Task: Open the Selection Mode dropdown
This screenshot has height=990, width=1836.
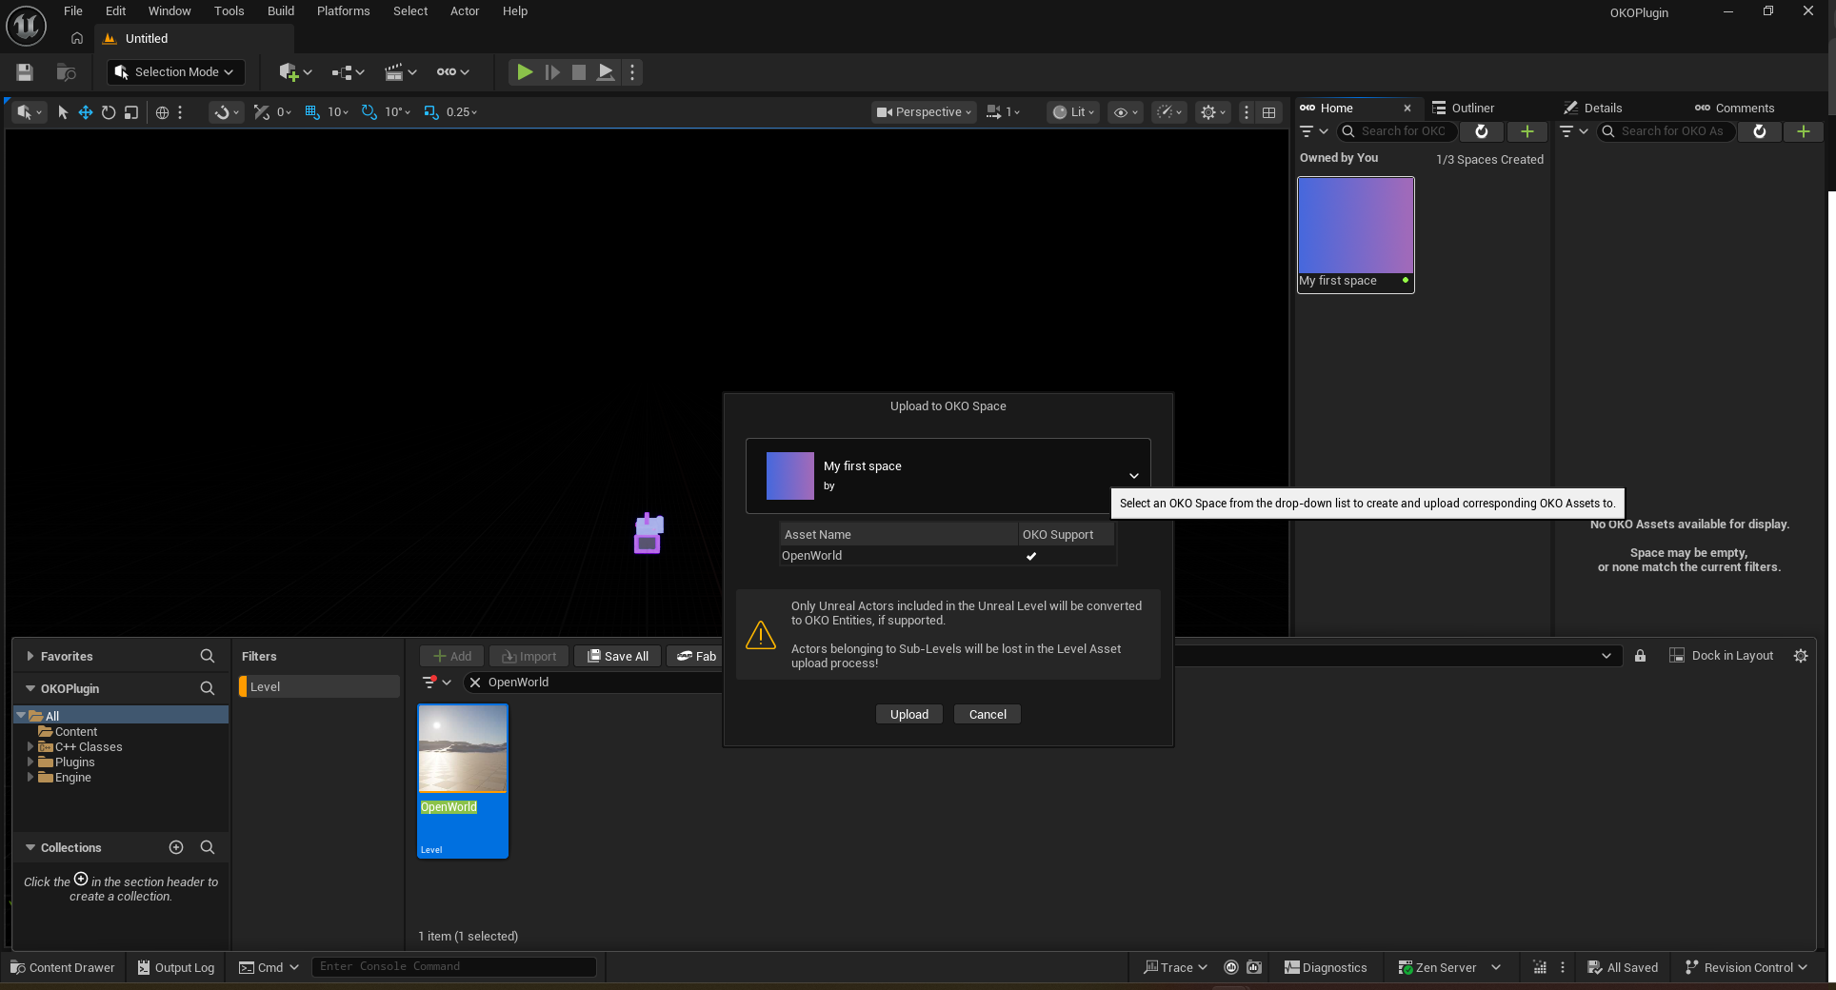Action: pos(175,72)
